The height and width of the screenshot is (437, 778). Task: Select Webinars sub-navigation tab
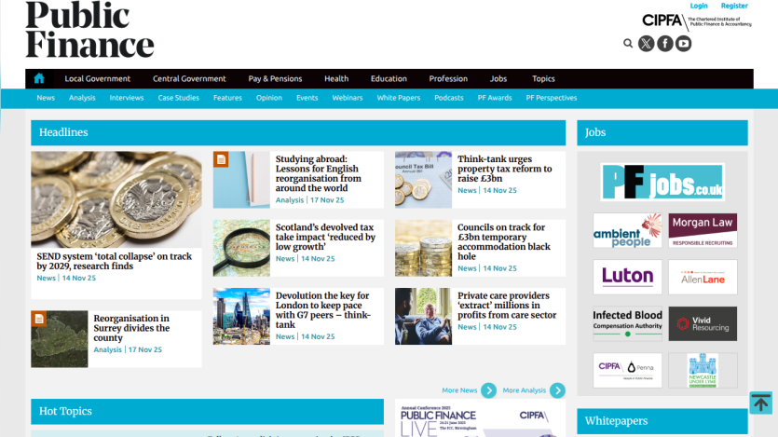coord(348,98)
